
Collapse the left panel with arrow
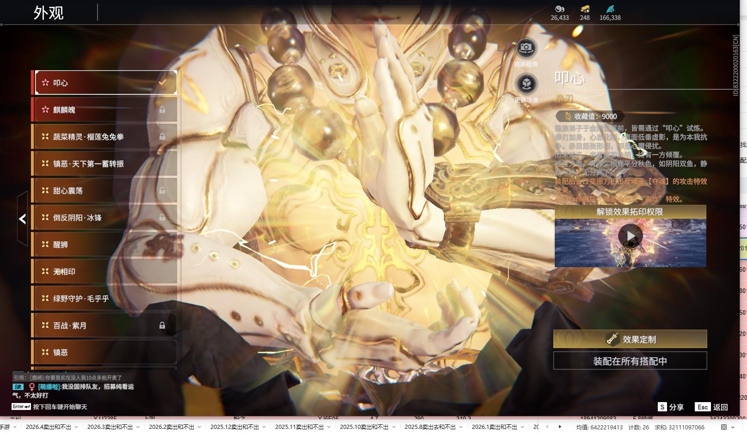[x=22, y=219]
